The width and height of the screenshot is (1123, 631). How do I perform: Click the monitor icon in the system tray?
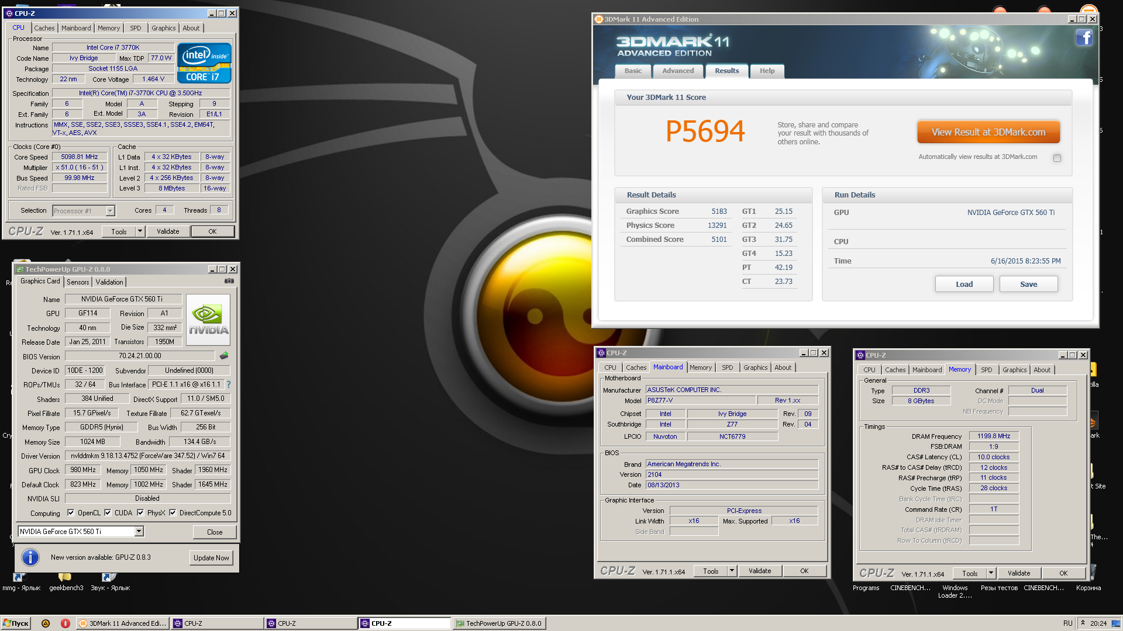coord(1116,623)
